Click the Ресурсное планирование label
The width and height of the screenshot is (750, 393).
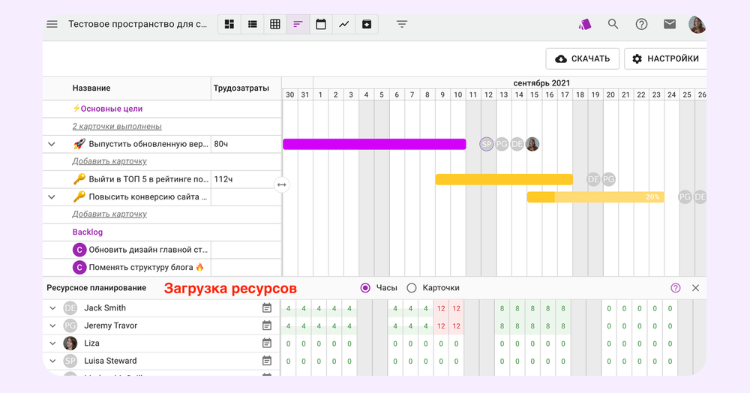tap(97, 288)
